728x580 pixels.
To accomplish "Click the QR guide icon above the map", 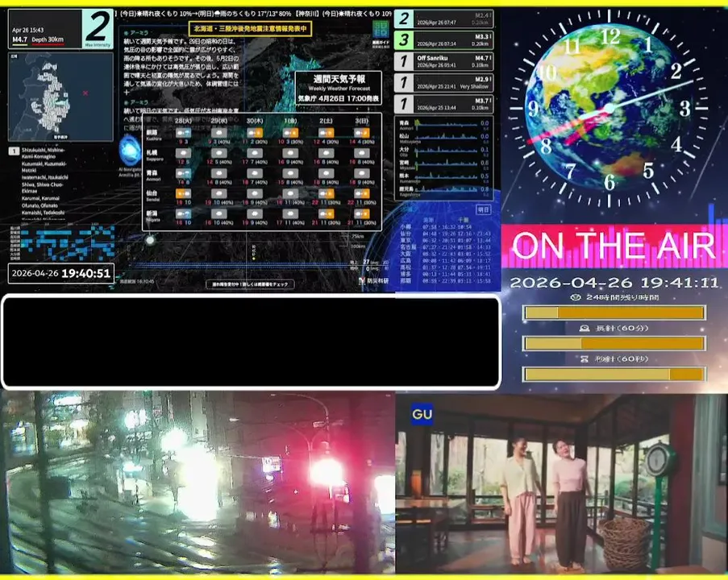I will click(x=381, y=30).
